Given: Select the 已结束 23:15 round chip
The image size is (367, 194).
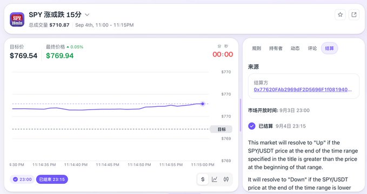Looking at the screenshot, I should [52, 179].
